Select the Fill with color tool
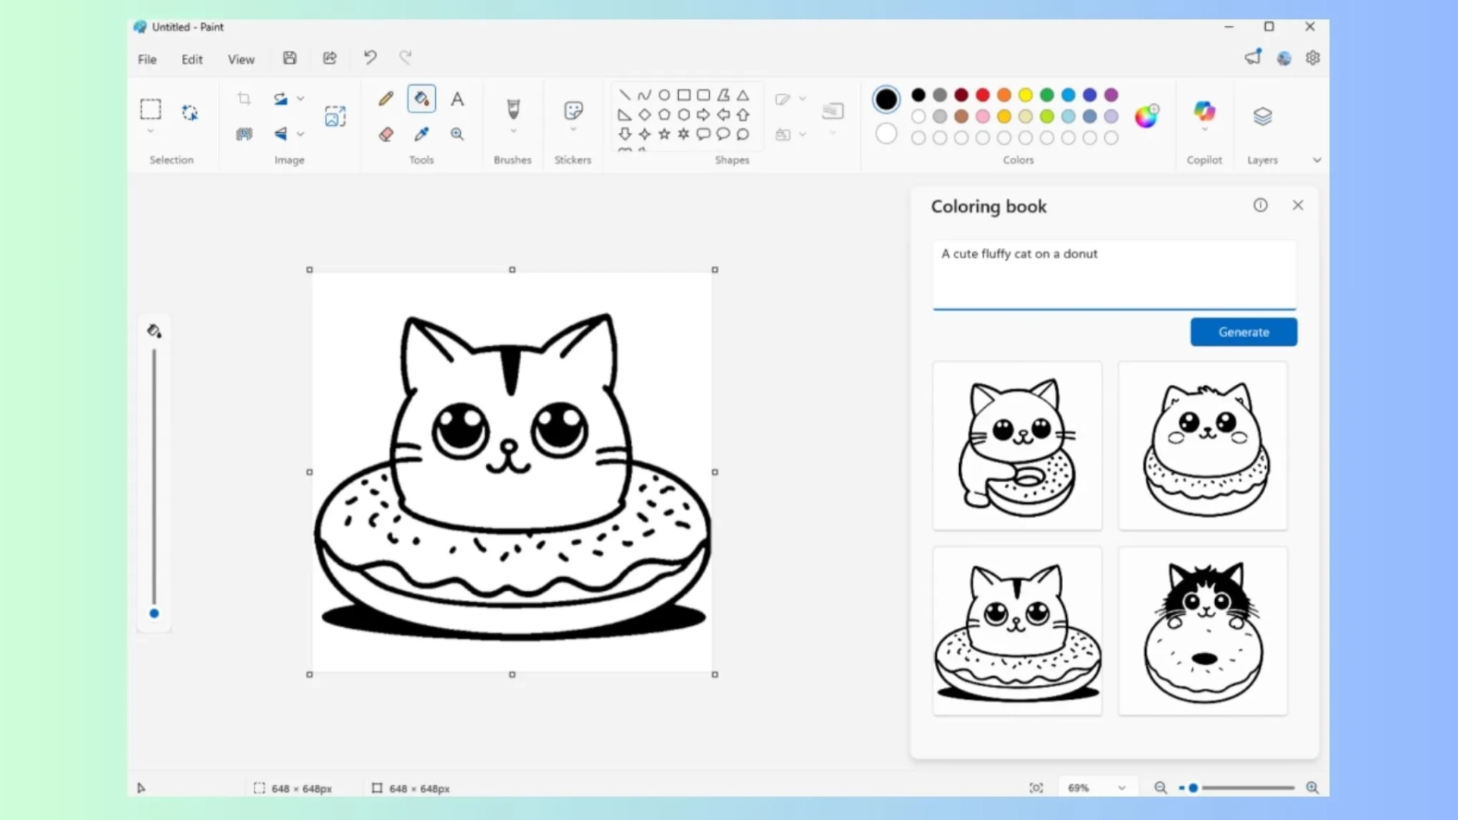1458x820 pixels. [x=421, y=98]
